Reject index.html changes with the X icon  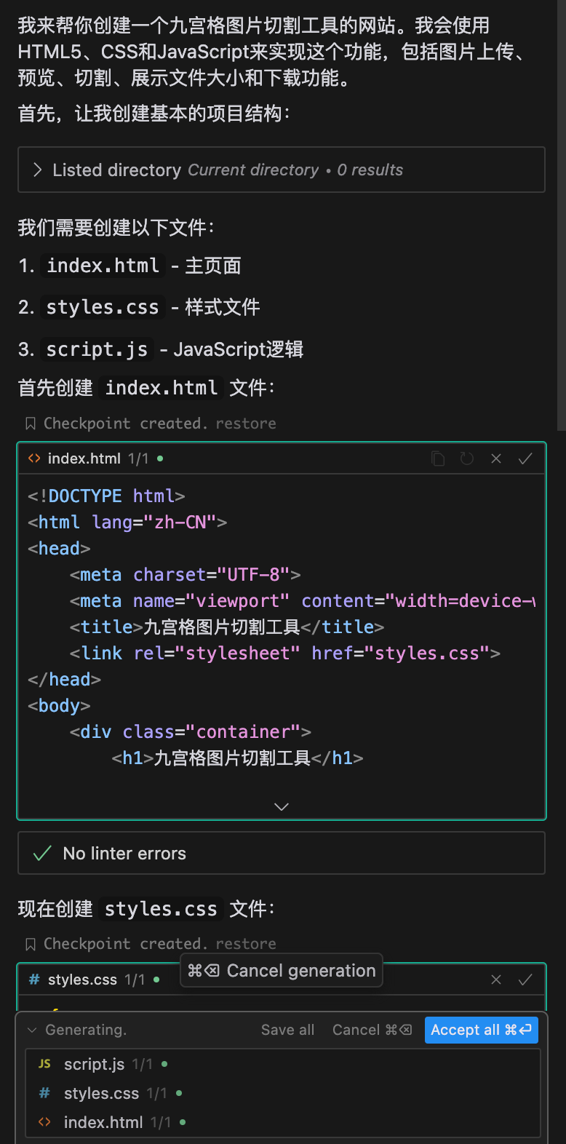[496, 458]
